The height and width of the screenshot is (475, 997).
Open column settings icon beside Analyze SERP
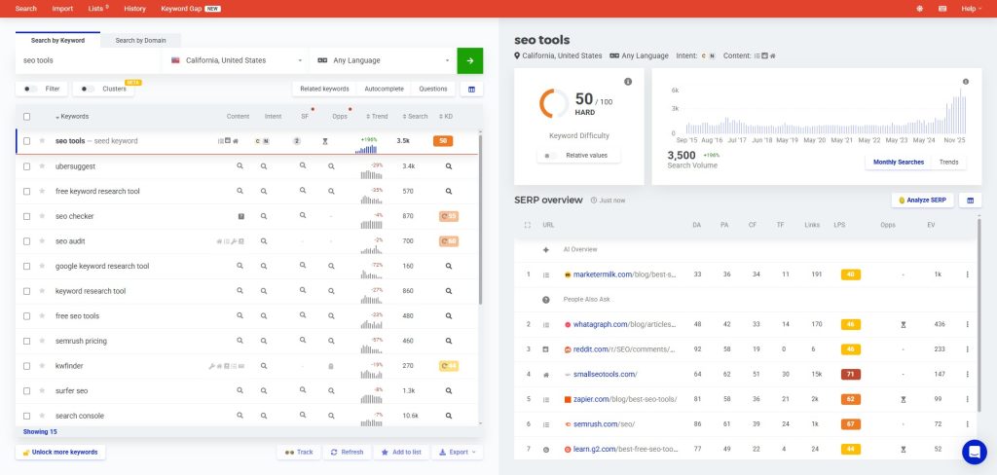pos(971,201)
